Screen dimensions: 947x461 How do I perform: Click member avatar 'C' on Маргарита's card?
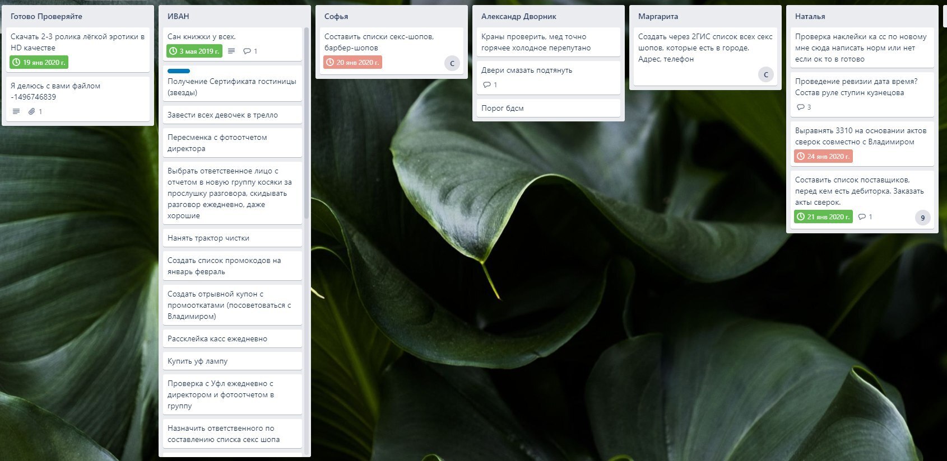[766, 74]
